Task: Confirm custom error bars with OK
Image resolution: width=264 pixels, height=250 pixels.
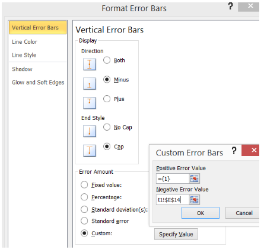Action: [x=201, y=213]
